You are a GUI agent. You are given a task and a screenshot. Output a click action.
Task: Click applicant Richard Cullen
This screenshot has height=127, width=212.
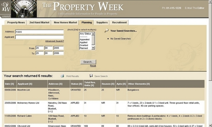(x=25, y=116)
